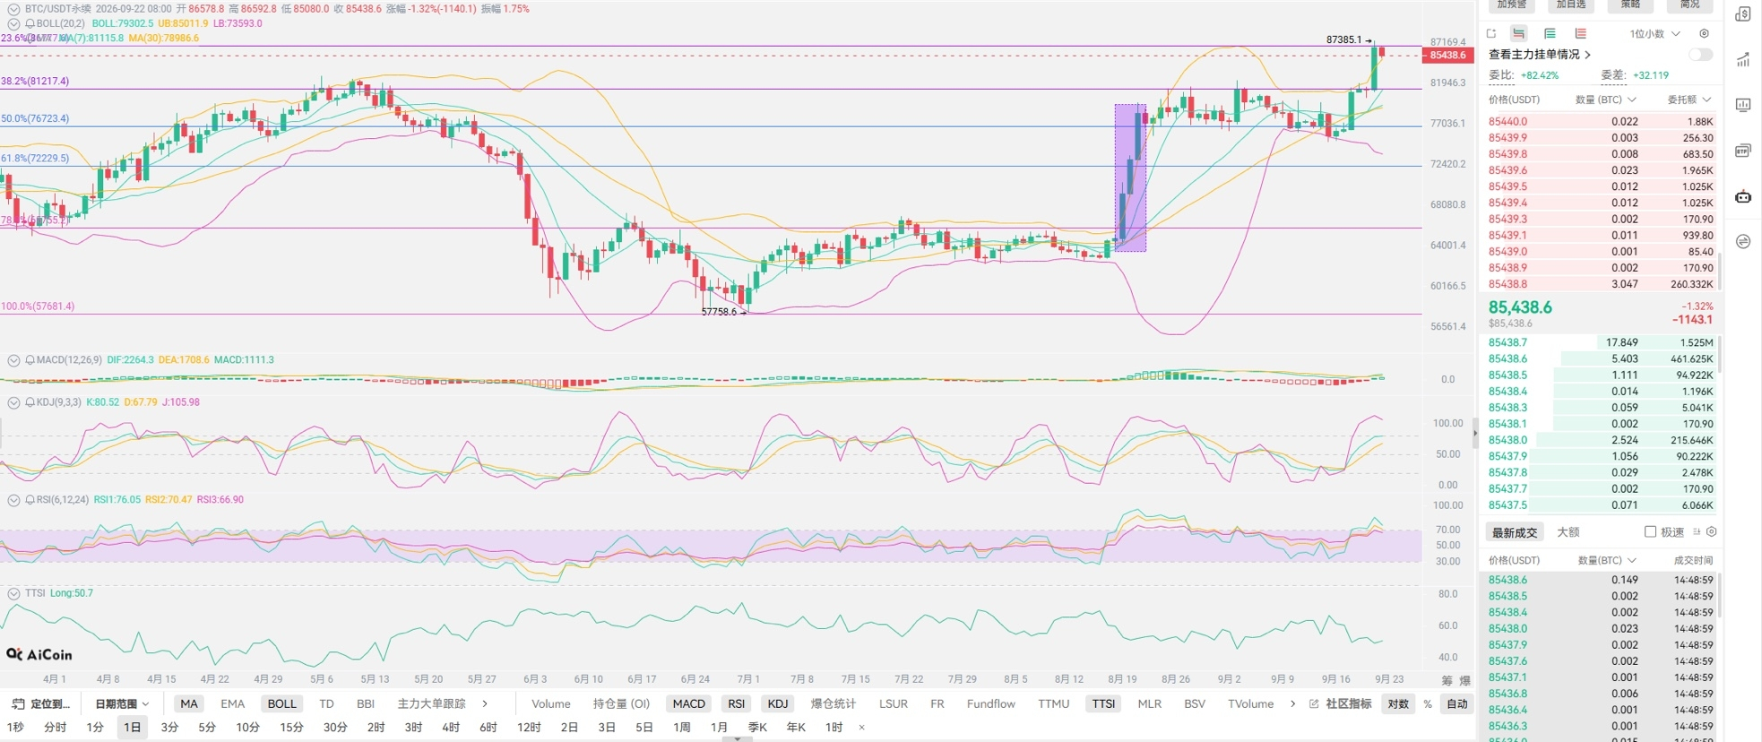
Task: Enable the 极速 checkbox
Action: tap(1650, 532)
